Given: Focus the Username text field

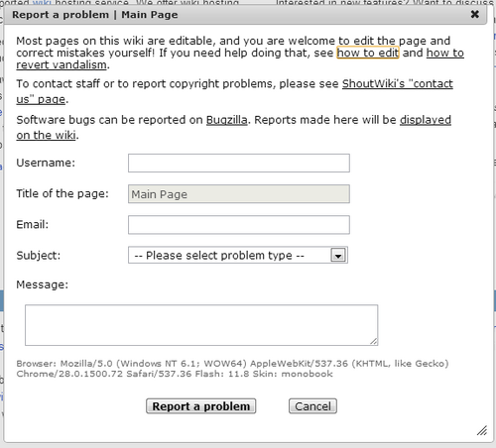Looking at the screenshot, I should (x=239, y=163).
